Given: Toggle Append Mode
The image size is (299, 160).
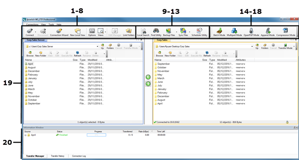Looking at the screenshot, I should [268, 32].
